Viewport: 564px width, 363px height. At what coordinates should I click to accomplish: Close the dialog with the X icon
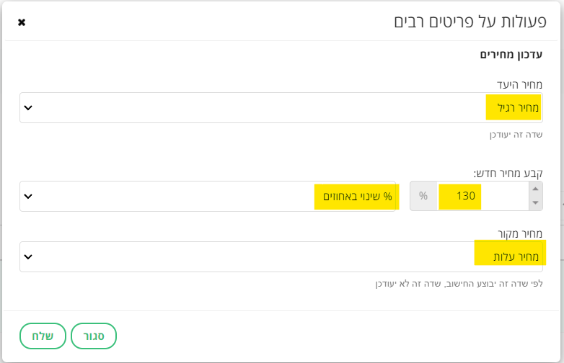[x=22, y=22]
